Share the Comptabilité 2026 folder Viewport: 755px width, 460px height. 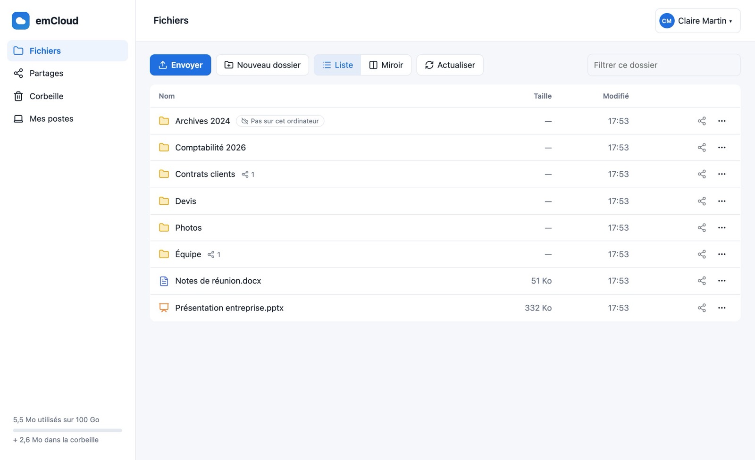coord(702,147)
